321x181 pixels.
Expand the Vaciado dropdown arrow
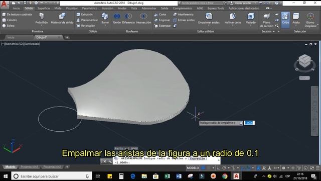pos(251,26)
